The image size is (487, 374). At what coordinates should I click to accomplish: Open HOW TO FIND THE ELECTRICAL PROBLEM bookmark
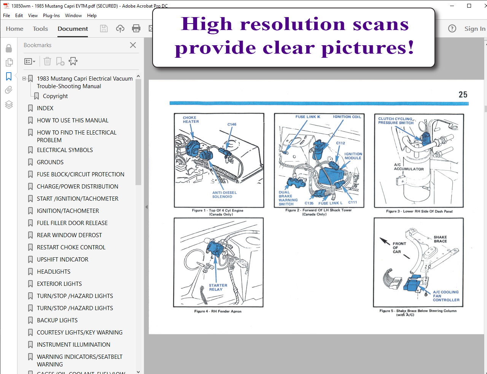click(x=76, y=136)
